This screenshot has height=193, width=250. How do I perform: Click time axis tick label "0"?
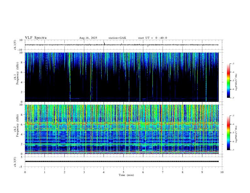pos(25,172)
